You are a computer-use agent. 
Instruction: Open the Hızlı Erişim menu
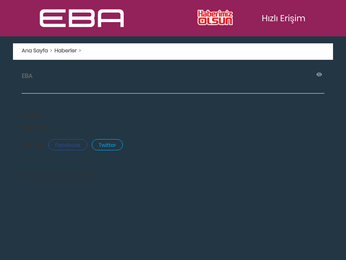click(283, 18)
